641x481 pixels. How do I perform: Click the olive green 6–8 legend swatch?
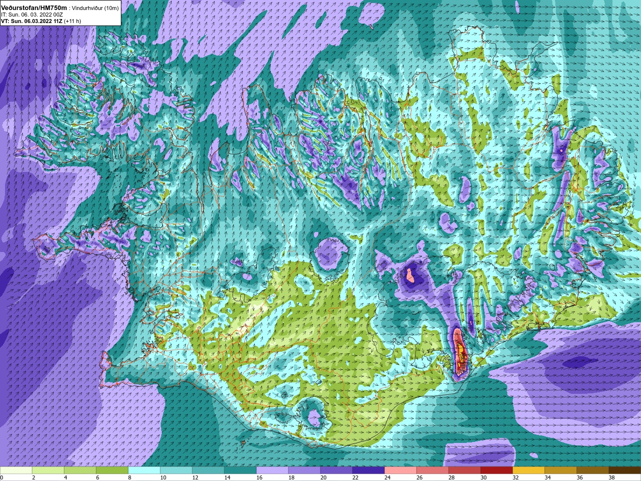coord(112,471)
